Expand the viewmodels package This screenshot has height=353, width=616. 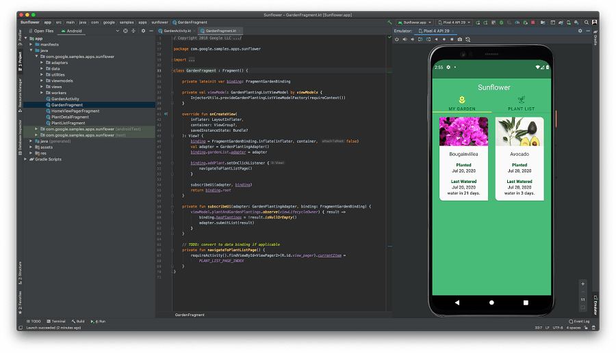pos(42,81)
